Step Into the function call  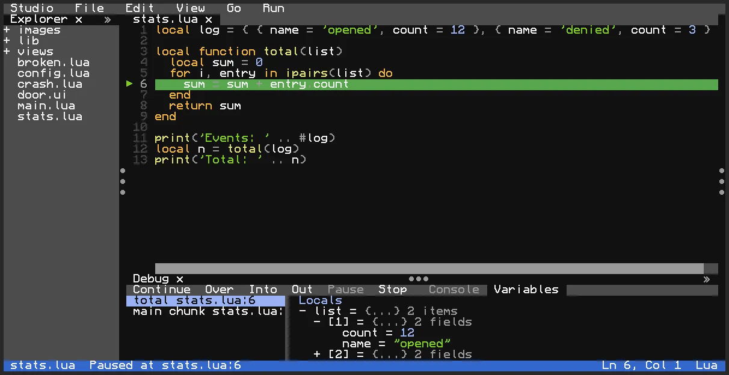tap(263, 290)
